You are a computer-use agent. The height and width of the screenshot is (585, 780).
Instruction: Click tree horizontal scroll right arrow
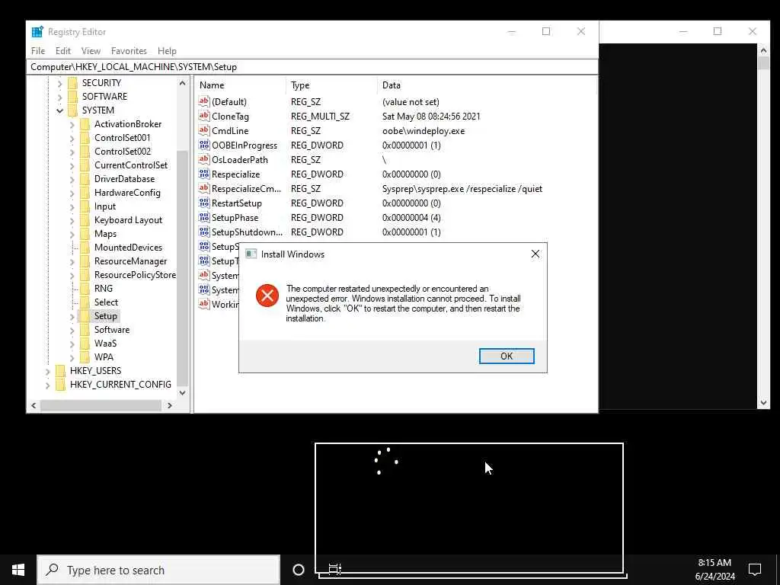pos(170,405)
